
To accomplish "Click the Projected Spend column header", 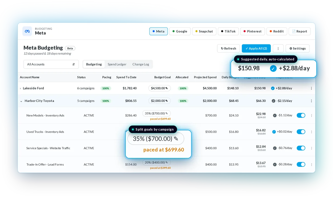I will coord(205,77).
